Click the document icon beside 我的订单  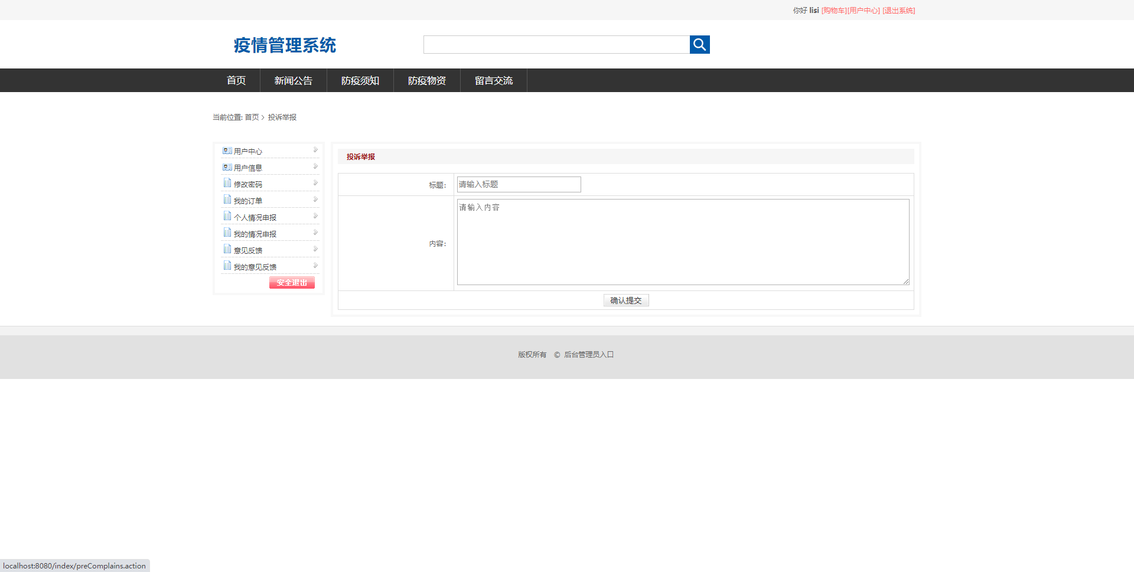click(227, 200)
